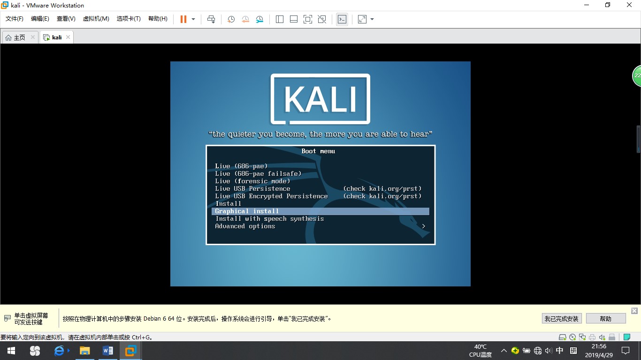Click the Unity mode toolbar icon
Screen dimensions: 641x360
click(322, 19)
